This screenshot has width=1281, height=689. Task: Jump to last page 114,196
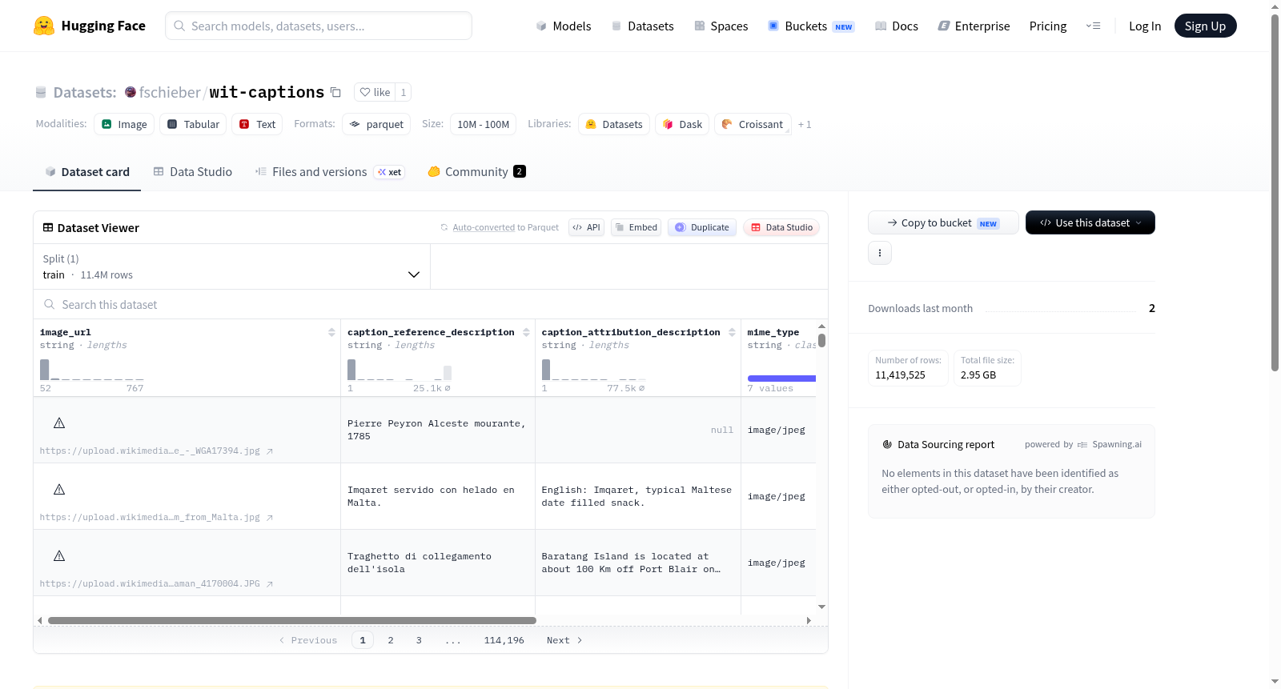(504, 640)
